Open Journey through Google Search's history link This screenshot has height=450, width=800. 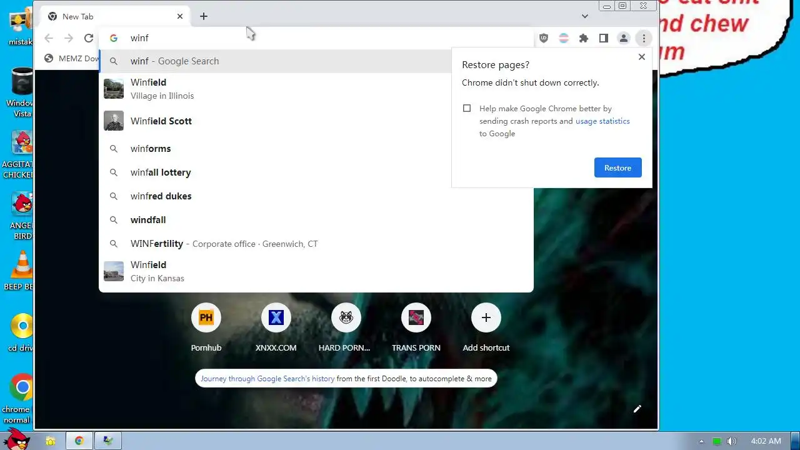[267, 379]
